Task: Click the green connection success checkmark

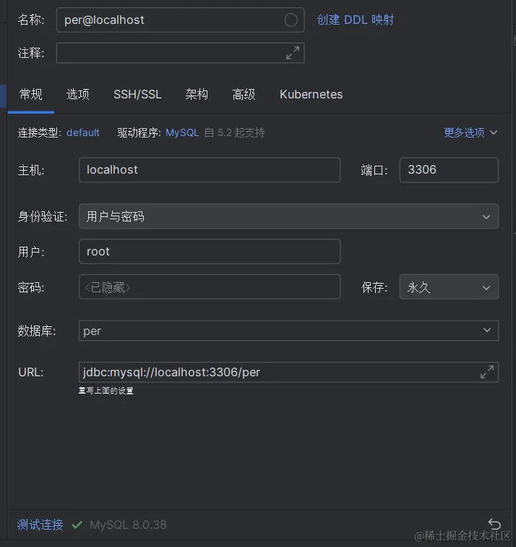Action: pyautogui.click(x=77, y=525)
